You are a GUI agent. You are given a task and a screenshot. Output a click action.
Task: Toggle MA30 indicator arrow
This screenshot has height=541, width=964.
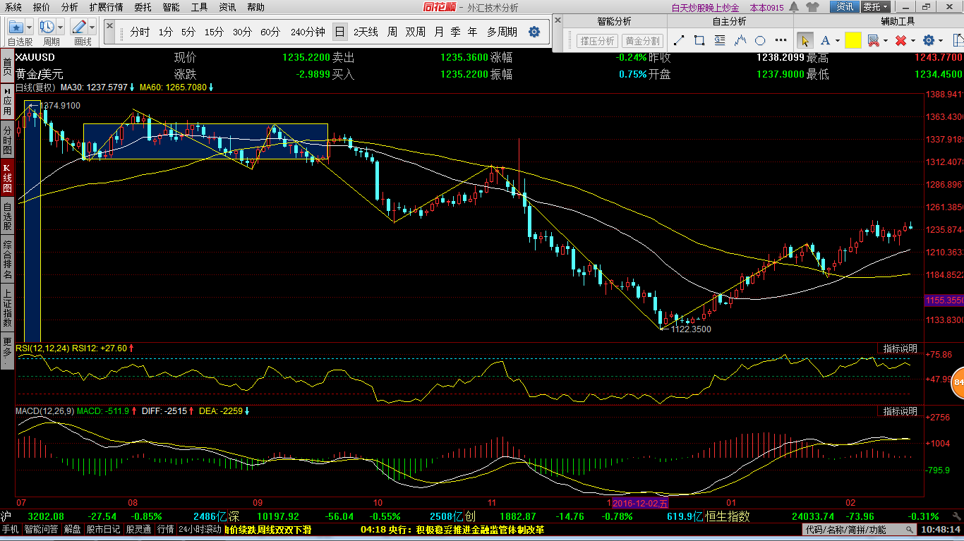click(132, 87)
